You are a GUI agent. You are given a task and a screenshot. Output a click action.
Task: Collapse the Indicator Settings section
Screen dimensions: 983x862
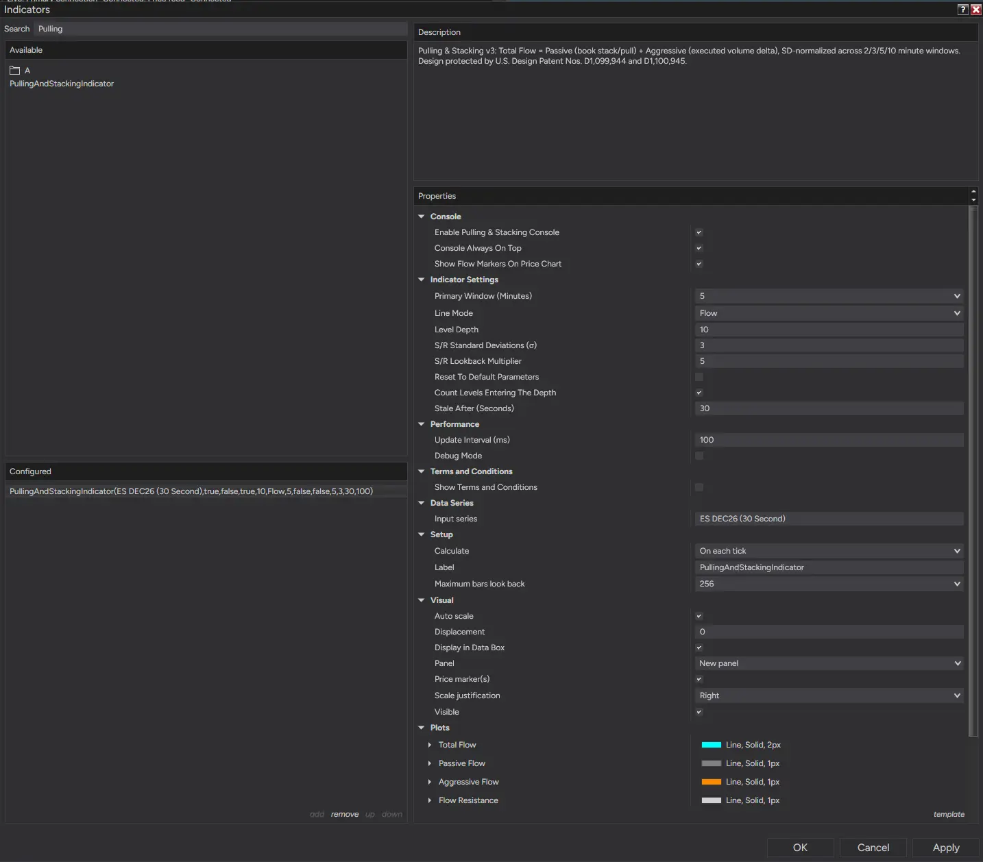(422, 280)
